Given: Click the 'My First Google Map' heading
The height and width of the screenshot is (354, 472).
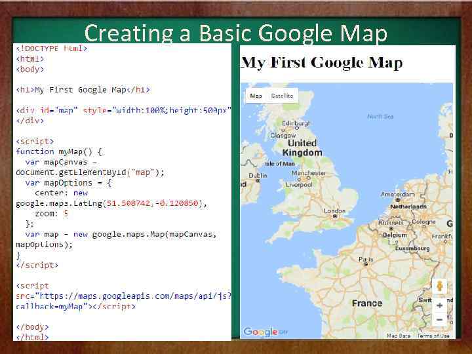Looking at the screenshot, I should pyautogui.click(x=322, y=63).
